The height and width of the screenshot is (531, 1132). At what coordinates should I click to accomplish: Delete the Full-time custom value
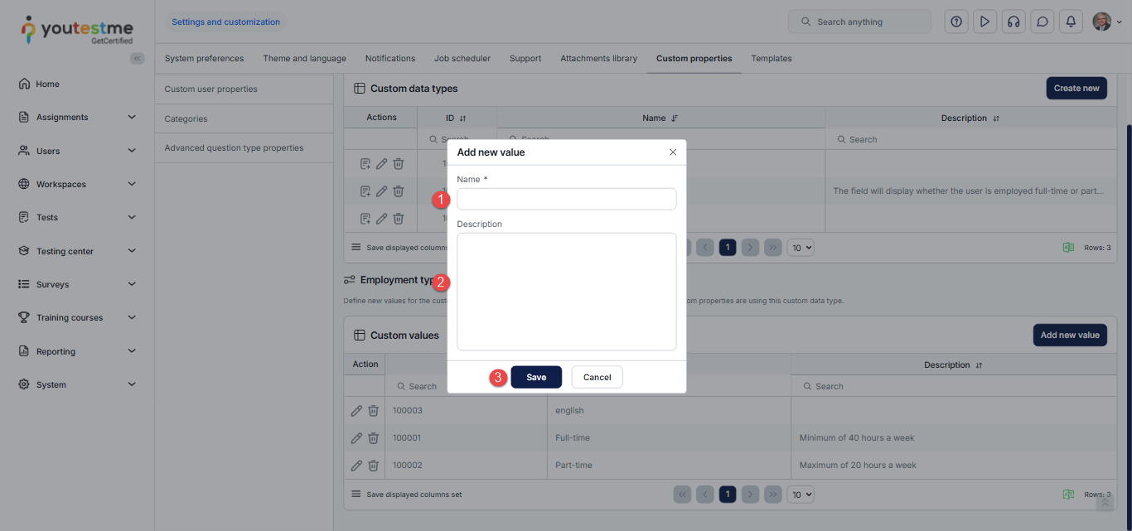click(x=374, y=438)
